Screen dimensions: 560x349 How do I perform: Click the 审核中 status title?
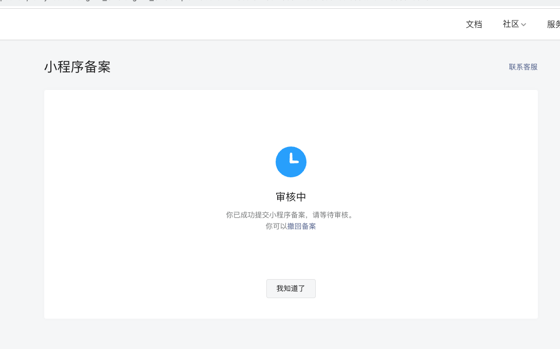[x=291, y=197]
